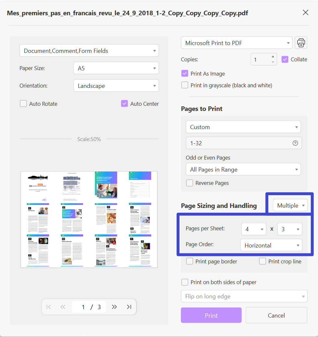Enable Auto Rotate checkbox
The width and height of the screenshot is (318, 337).
[23, 104]
